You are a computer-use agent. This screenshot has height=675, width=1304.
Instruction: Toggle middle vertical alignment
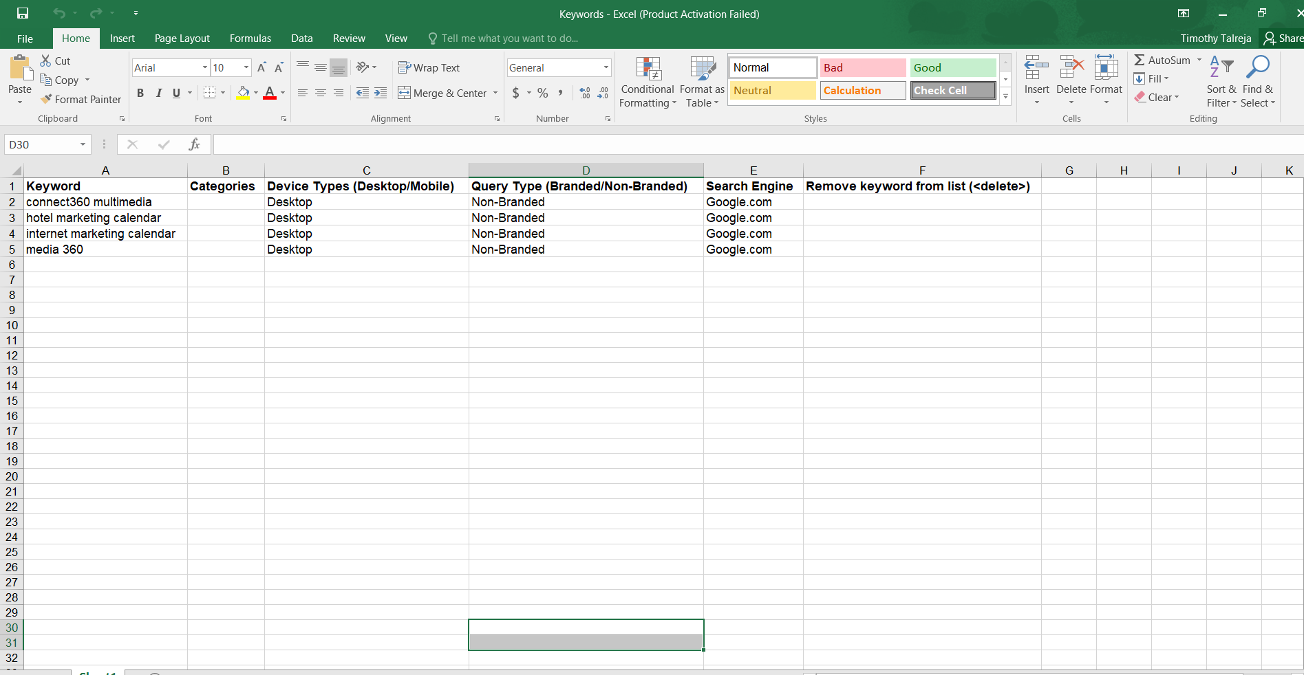pos(321,67)
